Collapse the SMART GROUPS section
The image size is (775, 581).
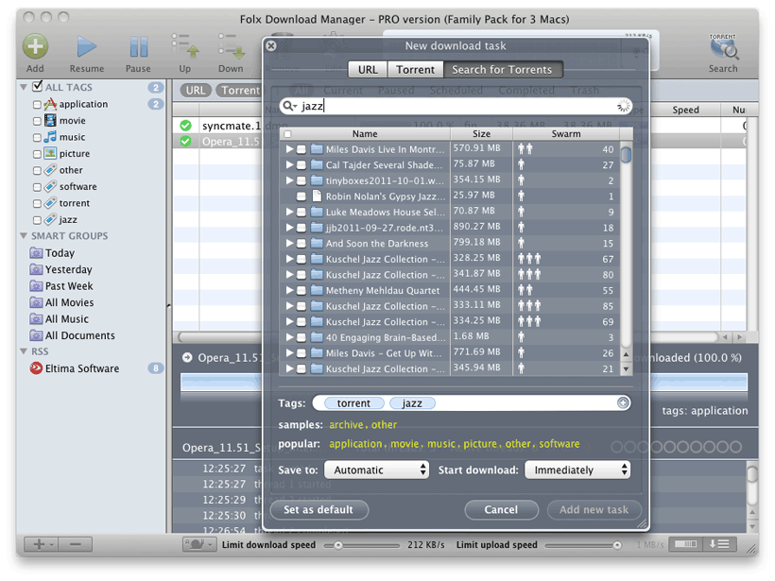pos(24,235)
